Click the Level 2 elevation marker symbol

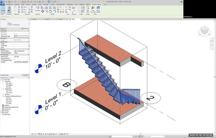[x=38, y=69]
